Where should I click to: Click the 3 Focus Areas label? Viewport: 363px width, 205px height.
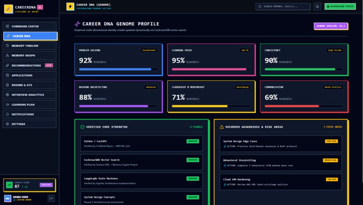click(x=333, y=127)
